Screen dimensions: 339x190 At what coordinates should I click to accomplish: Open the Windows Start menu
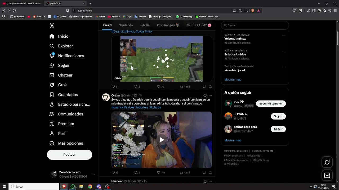point(4,187)
